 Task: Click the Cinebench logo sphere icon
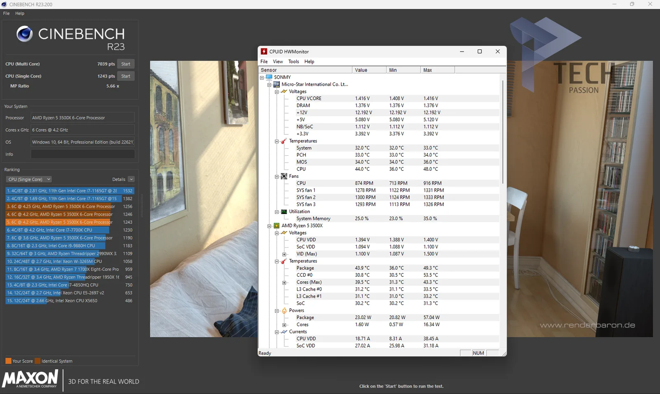(x=24, y=34)
